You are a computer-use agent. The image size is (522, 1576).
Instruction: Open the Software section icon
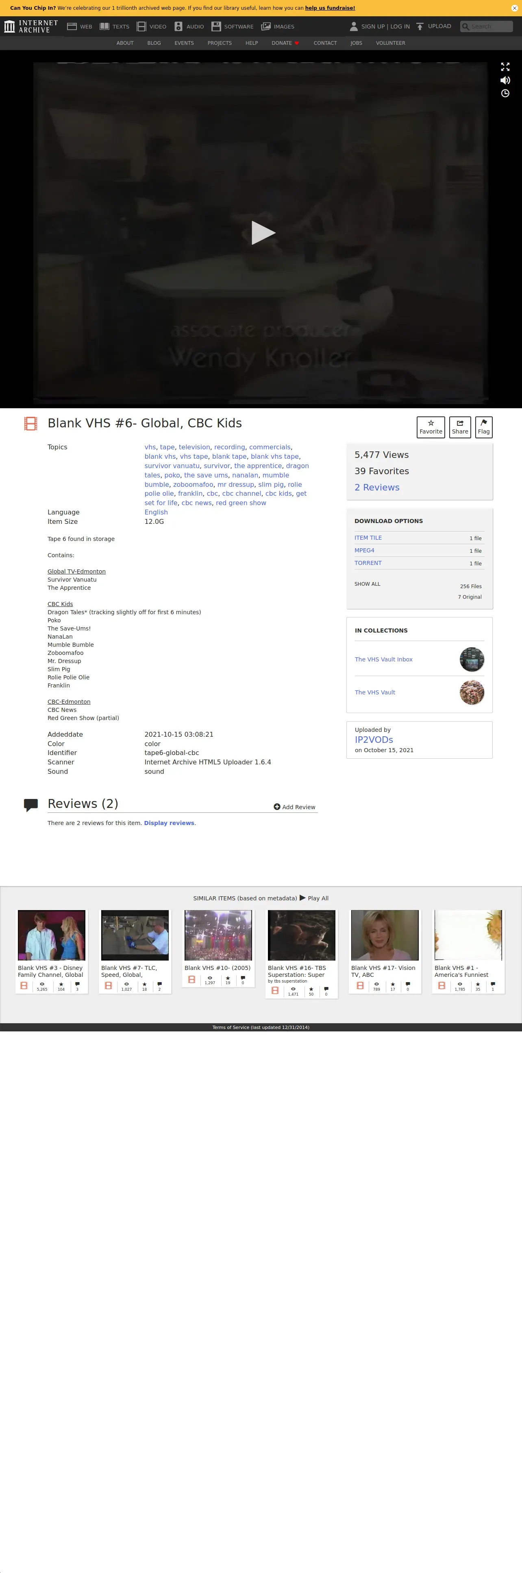(216, 26)
